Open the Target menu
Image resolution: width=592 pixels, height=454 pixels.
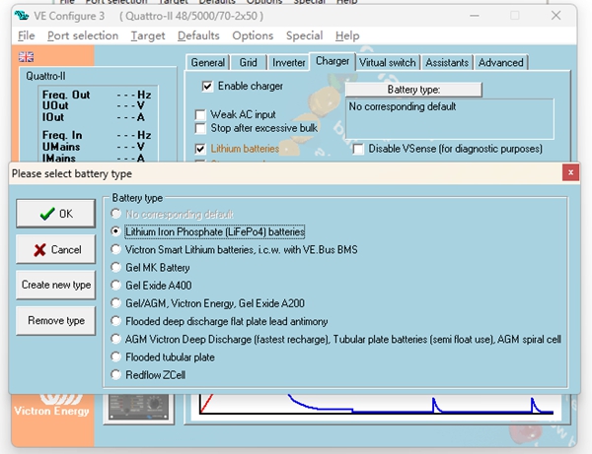pos(148,35)
